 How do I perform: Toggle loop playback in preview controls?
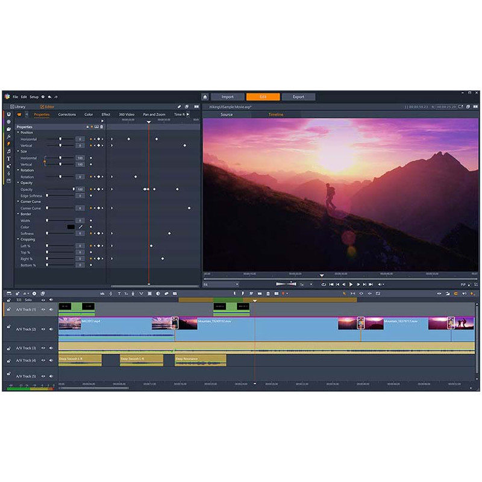coord(324,284)
